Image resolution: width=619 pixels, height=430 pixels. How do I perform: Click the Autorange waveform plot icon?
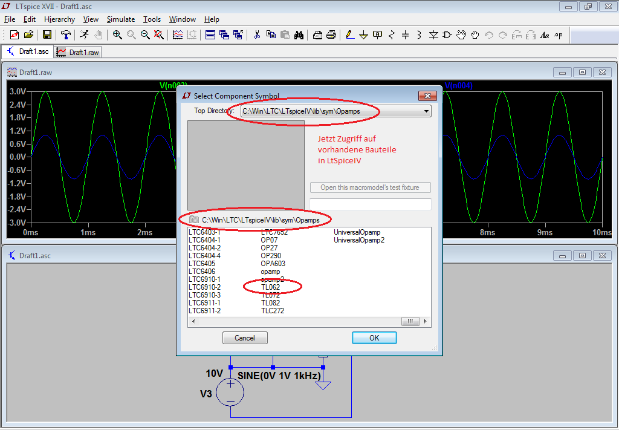[178, 35]
